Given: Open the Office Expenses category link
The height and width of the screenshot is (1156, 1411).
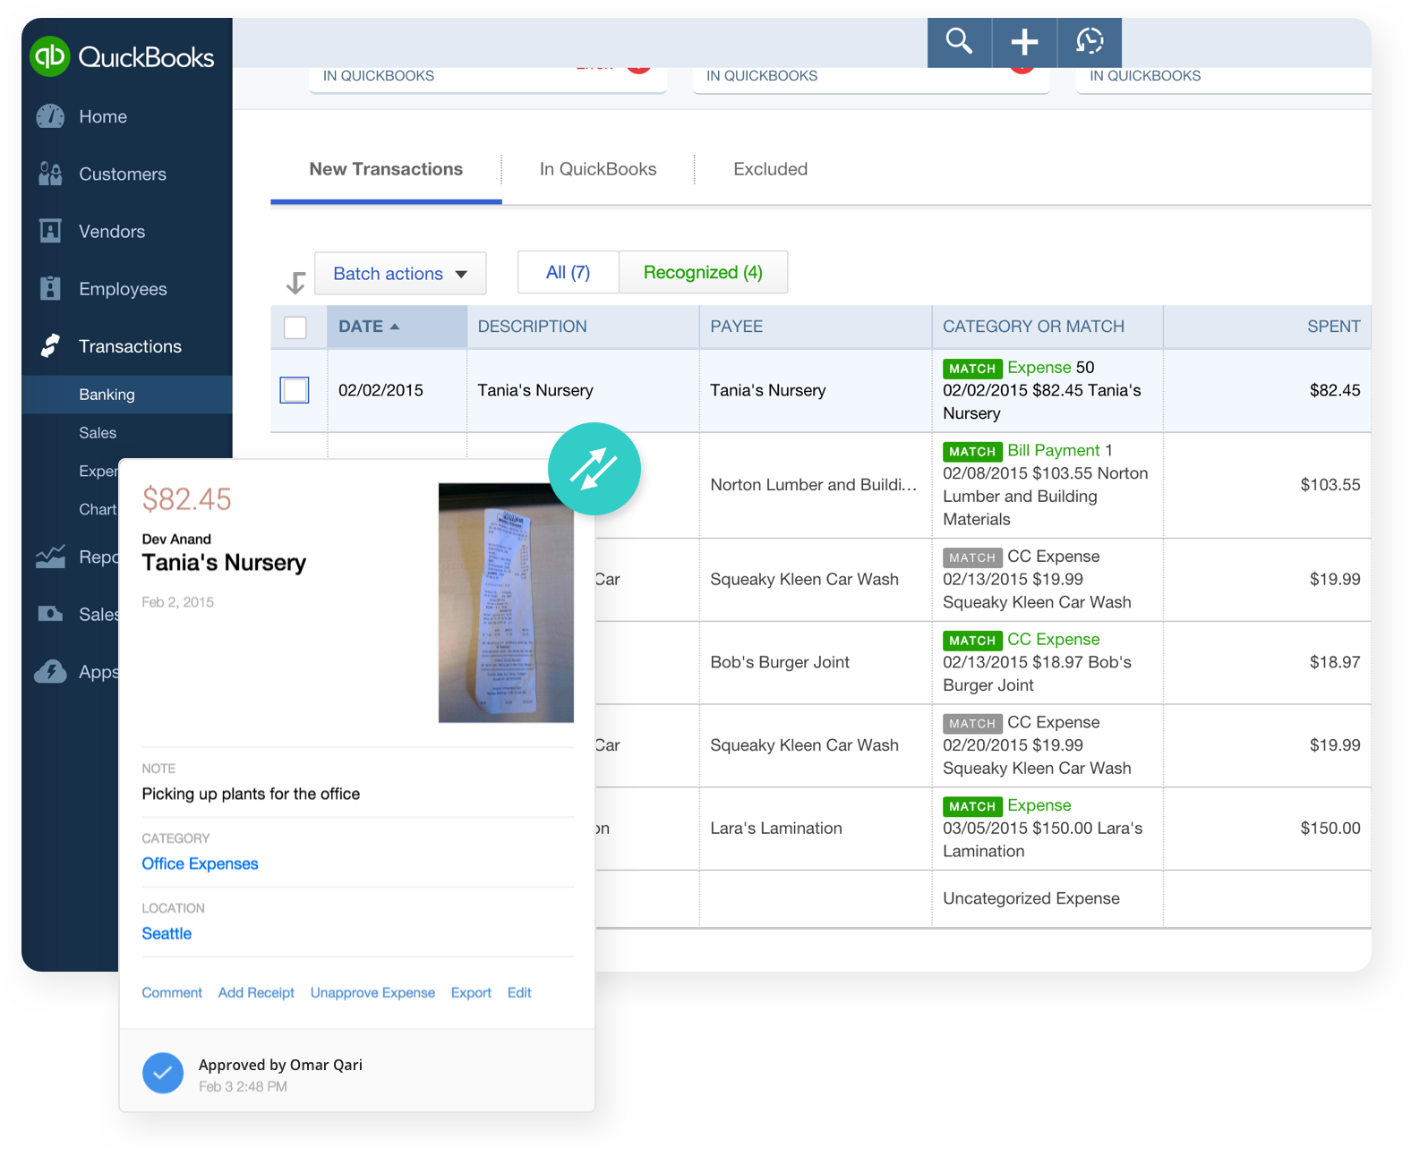Looking at the screenshot, I should (200, 863).
